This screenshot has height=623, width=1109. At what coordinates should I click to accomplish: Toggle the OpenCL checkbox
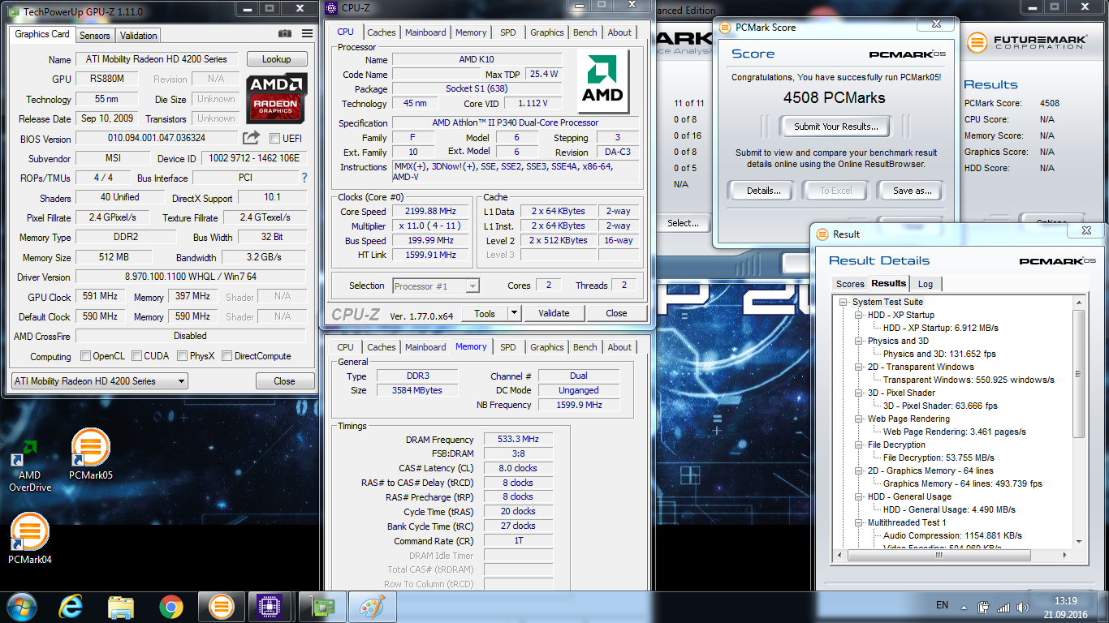(x=86, y=355)
